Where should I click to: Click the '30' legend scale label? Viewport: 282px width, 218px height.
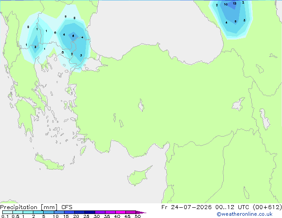[97, 216]
